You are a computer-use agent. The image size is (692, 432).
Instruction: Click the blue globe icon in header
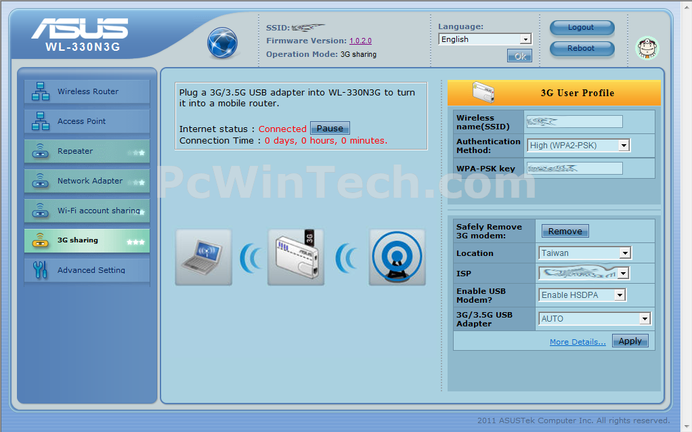pyautogui.click(x=222, y=43)
